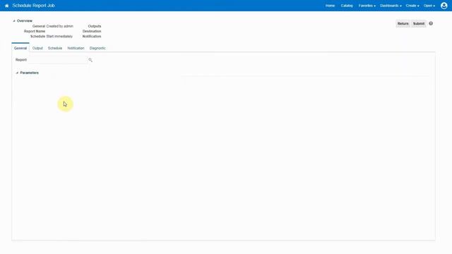The height and width of the screenshot is (254, 452).
Task: Click the Destination overview label
Action: [x=92, y=31]
